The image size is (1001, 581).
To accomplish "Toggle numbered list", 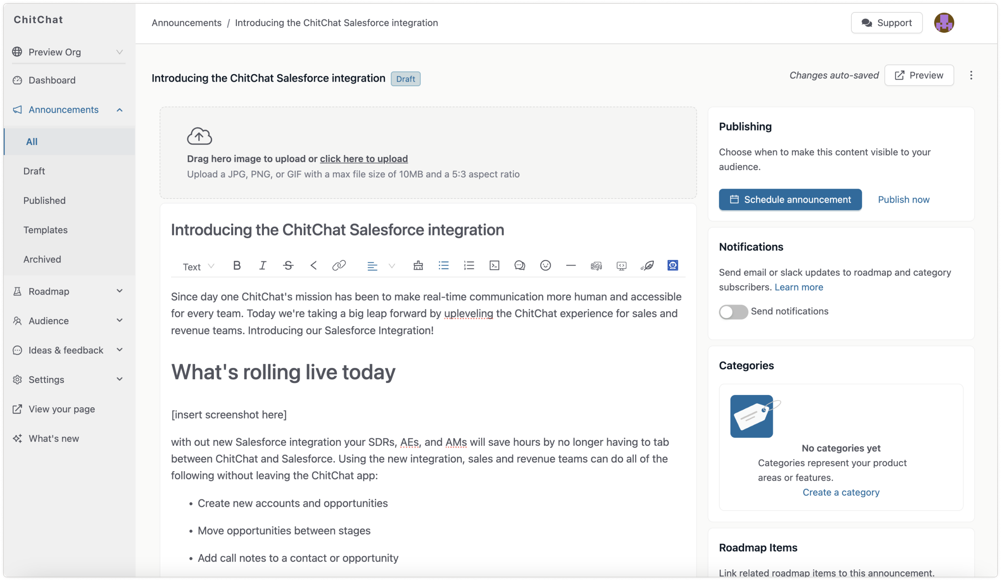I will 469,266.
